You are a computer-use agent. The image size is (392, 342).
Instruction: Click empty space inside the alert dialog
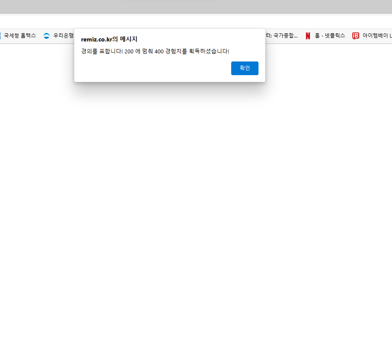(150, 69)
